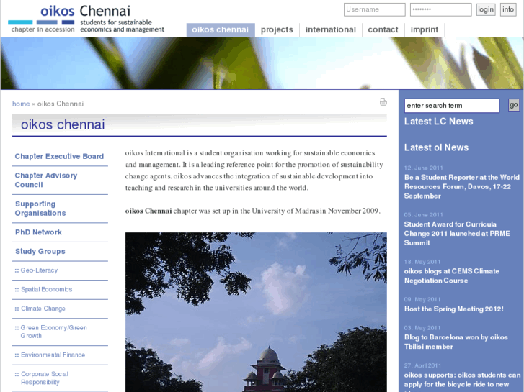Open Supporting Organisations page

40,209
